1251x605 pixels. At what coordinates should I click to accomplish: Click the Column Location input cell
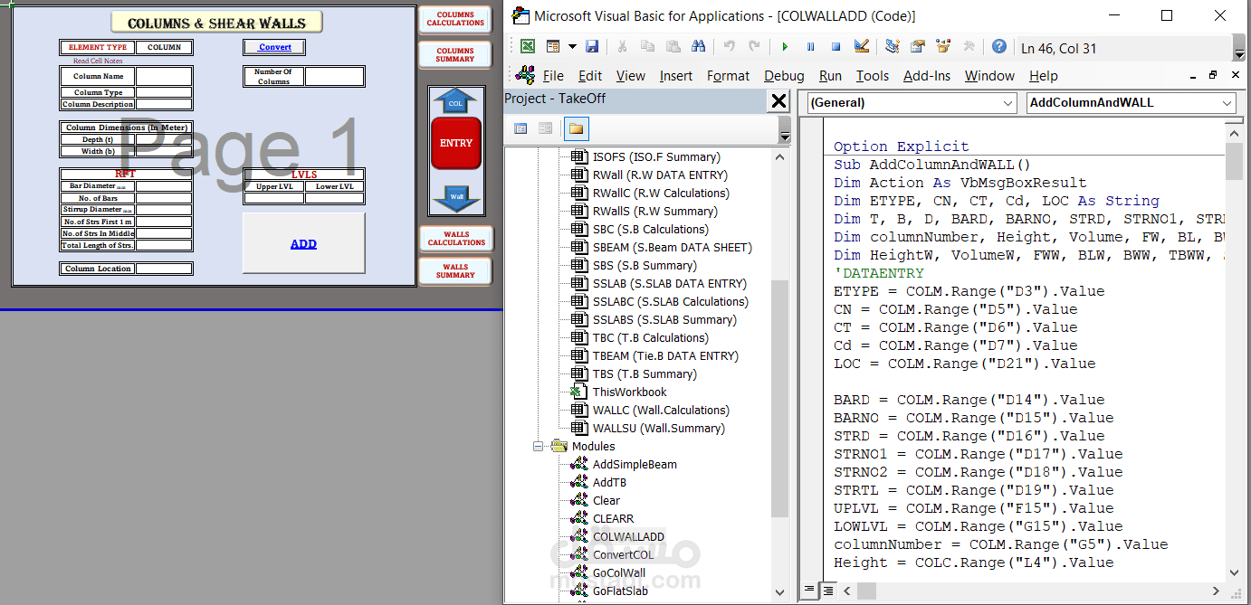[164, 269]
